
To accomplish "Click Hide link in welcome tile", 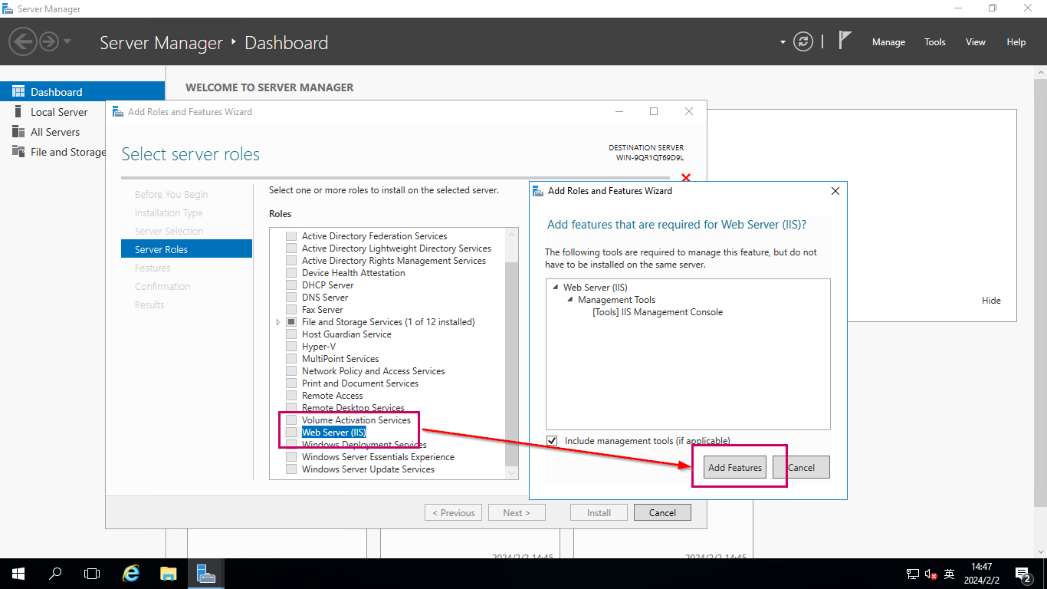I will 991,301.
